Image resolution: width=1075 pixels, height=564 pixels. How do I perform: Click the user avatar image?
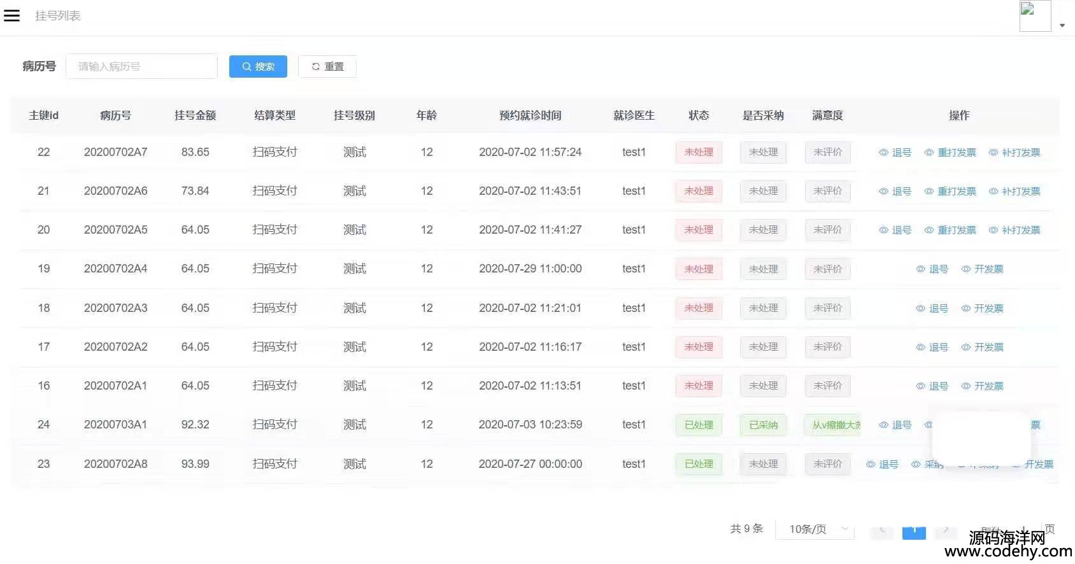click(1035, 16)
